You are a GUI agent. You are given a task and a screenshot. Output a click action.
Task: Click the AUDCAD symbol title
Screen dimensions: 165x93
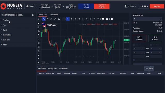(x=52, y=25)
